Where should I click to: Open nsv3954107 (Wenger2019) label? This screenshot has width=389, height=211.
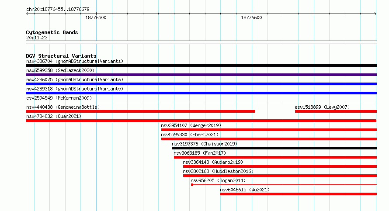click(x=191, y=125)
